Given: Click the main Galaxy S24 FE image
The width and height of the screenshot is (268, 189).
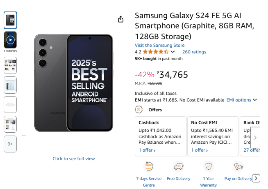Looking at the screenshot, I should pyautogui.click(x=73, y=83).
